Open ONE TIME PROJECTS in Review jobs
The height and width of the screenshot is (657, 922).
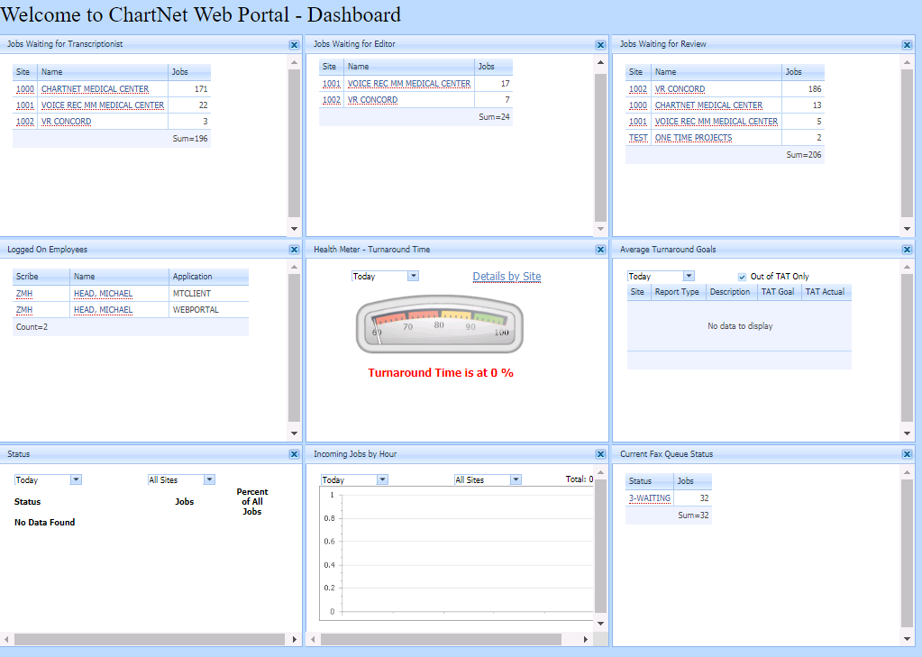[693, 138]
